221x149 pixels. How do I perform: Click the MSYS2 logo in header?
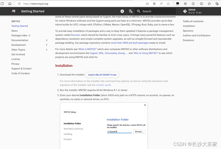pos(14,11)
